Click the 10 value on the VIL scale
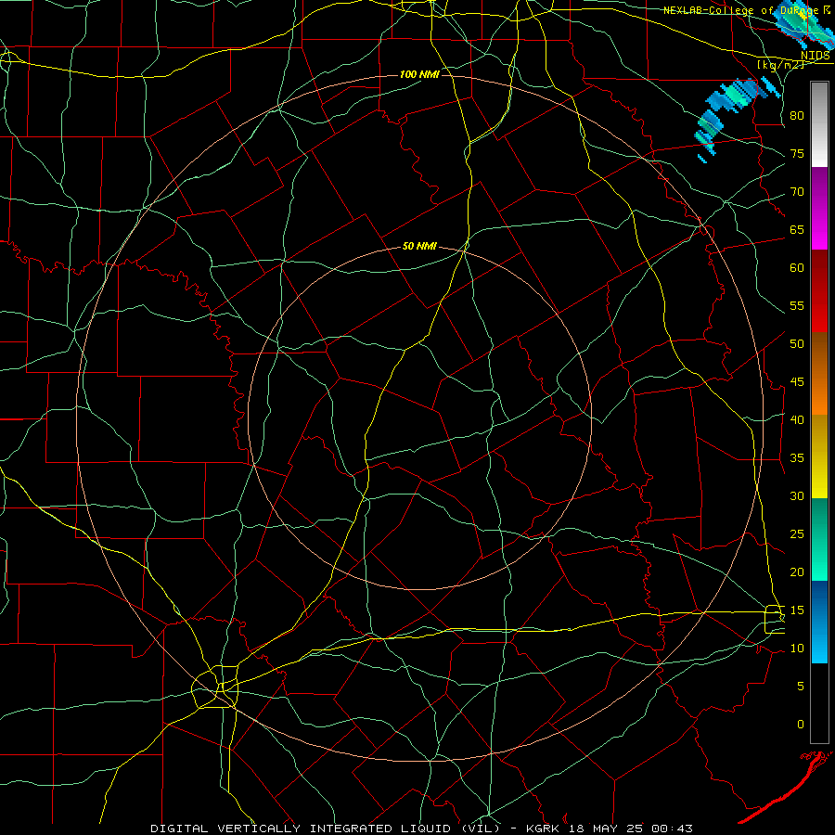This screenshot has width=835, height=835. point(797,649)
